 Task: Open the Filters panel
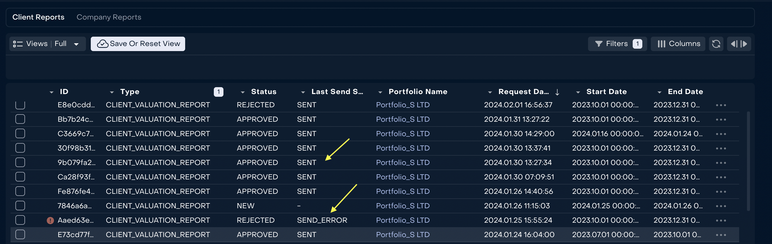pyautogui.click(x=617, y=44)
